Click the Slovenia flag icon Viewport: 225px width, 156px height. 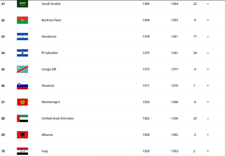click(22, 86)
